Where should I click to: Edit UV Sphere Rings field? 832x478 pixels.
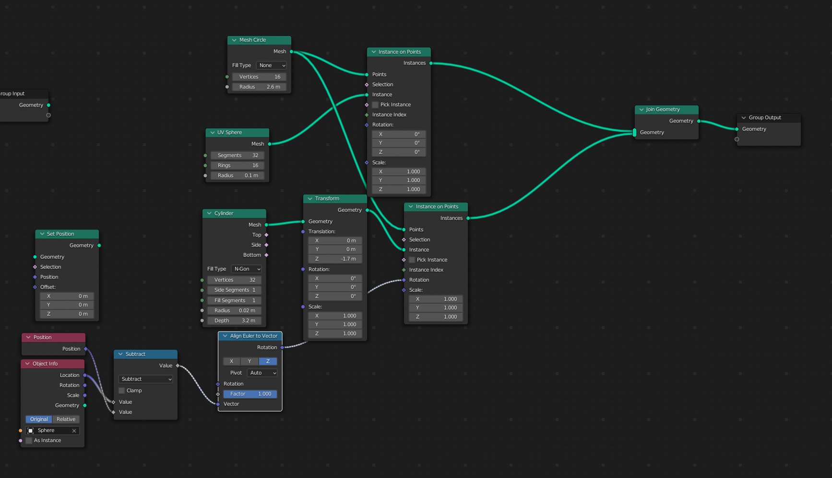(x=238, y=166)
